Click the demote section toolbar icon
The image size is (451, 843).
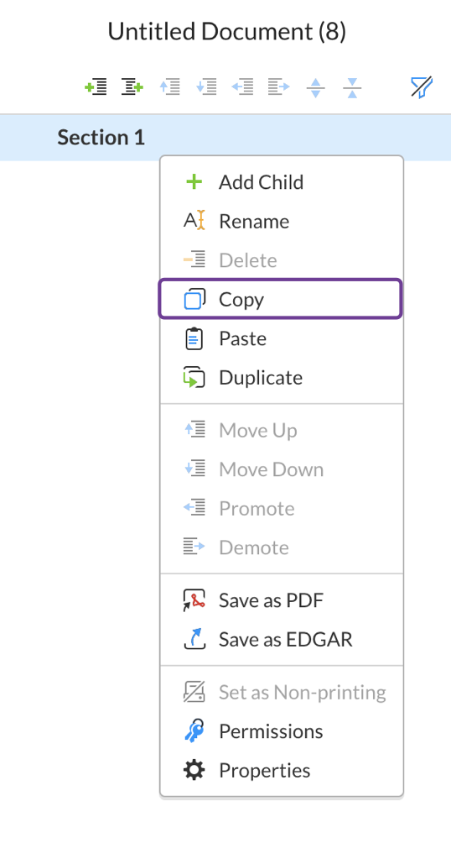click(279, 86)
